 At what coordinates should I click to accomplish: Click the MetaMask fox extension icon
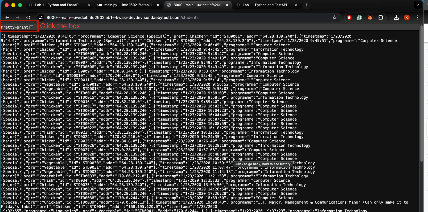(370, 17)
